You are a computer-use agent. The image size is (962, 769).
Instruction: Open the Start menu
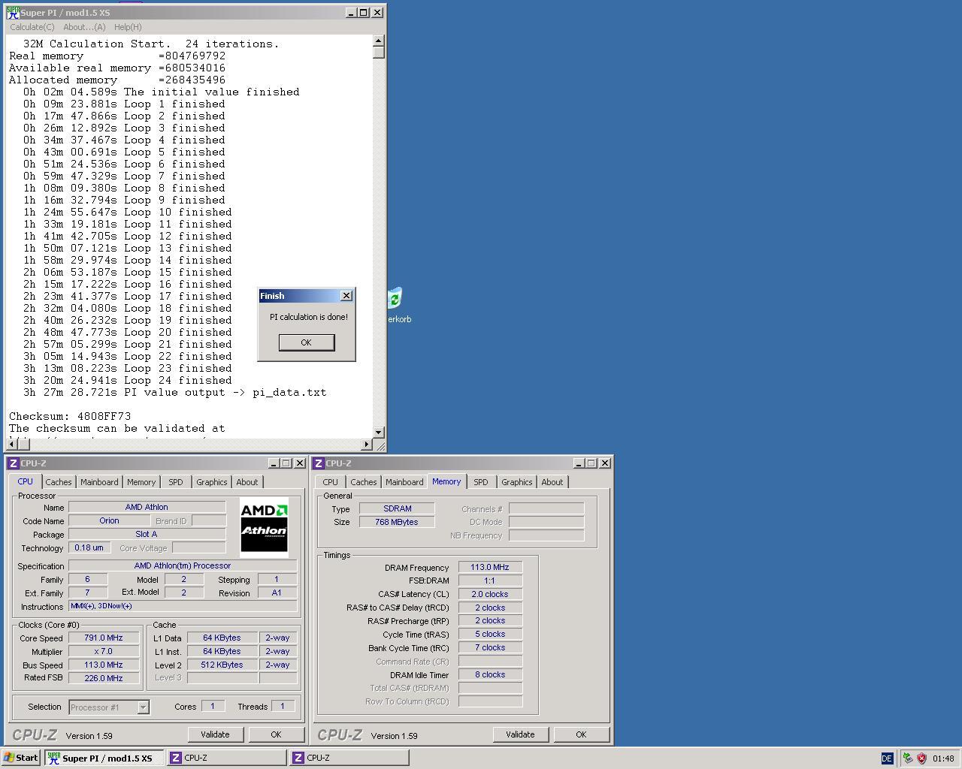(x=20, y=758)
